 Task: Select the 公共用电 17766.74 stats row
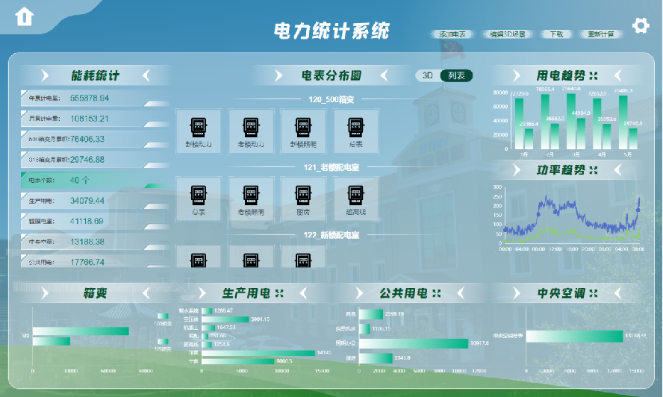click(x=95, y=262)
